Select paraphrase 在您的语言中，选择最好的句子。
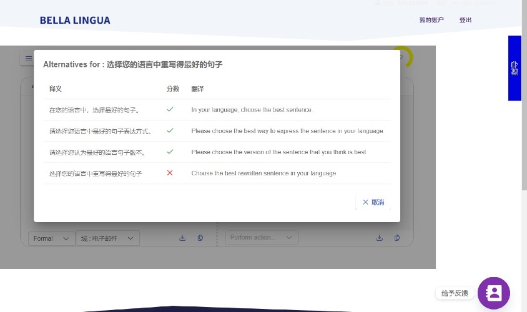527x312 pixels. 94,110
